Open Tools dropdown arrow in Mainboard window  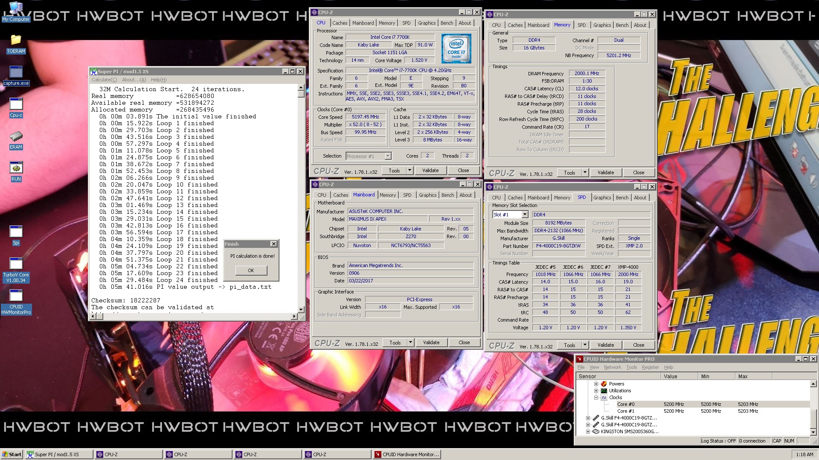(x=410, y=342)
